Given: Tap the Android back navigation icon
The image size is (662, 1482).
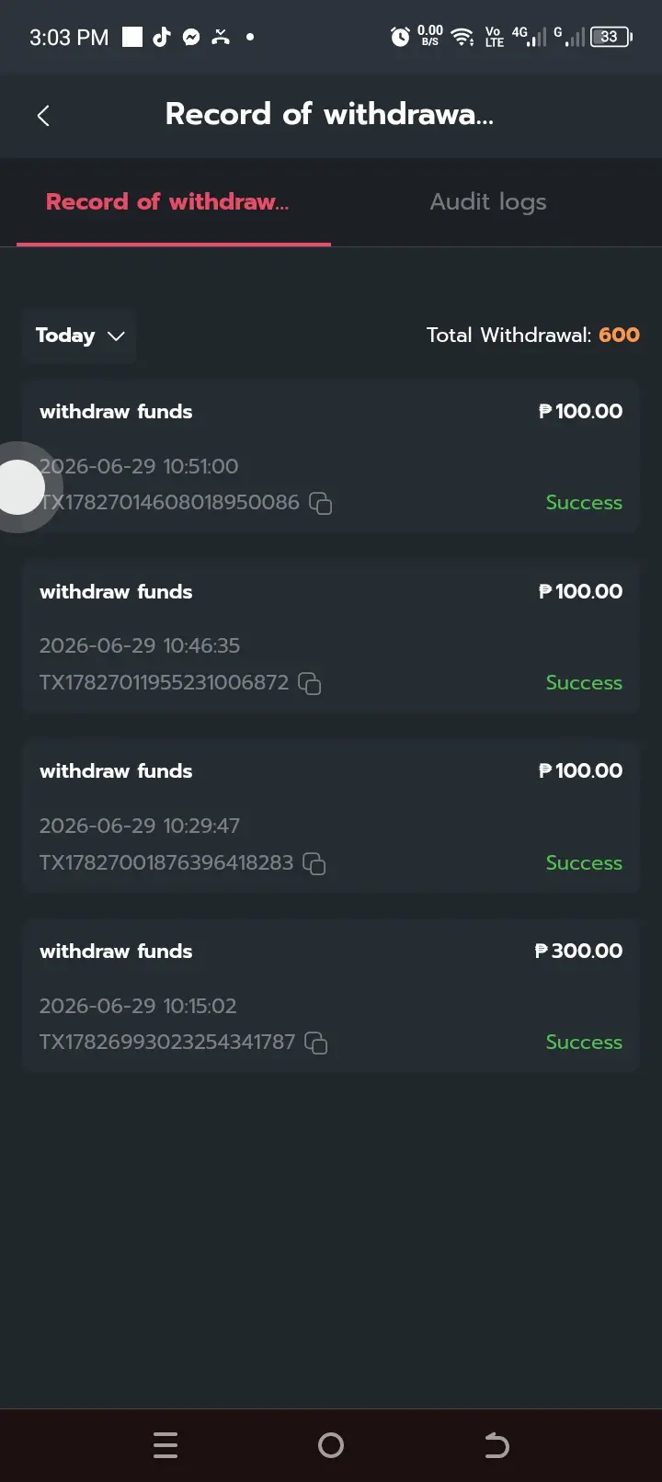Looking at the screenshot, I should pos(496,1445).
